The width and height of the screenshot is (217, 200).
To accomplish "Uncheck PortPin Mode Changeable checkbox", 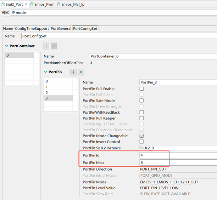I will pyautogui.click(x=141, y=136).
